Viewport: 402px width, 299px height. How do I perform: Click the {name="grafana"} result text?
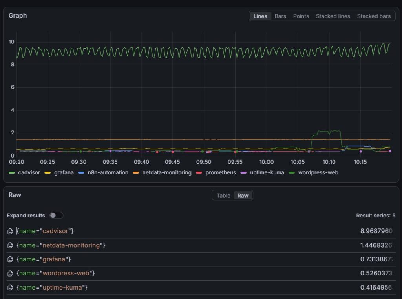pyautogui.click(x=44, y=259)
